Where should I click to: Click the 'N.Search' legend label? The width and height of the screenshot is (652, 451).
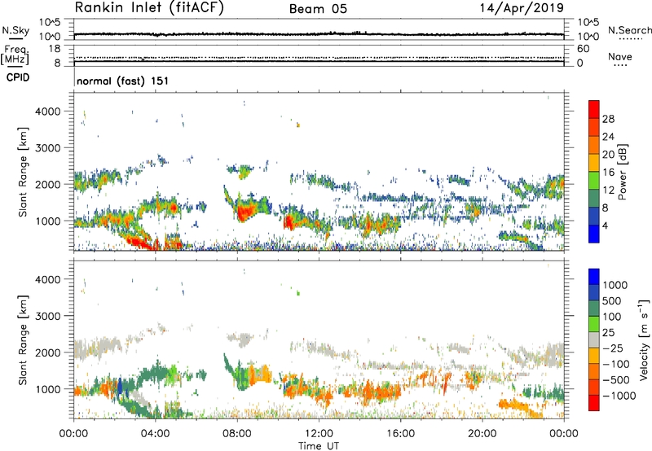[x=629, y=30]
